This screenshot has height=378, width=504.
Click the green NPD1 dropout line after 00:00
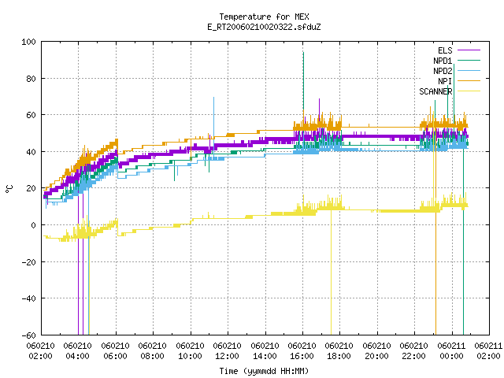tap(463, 241)
